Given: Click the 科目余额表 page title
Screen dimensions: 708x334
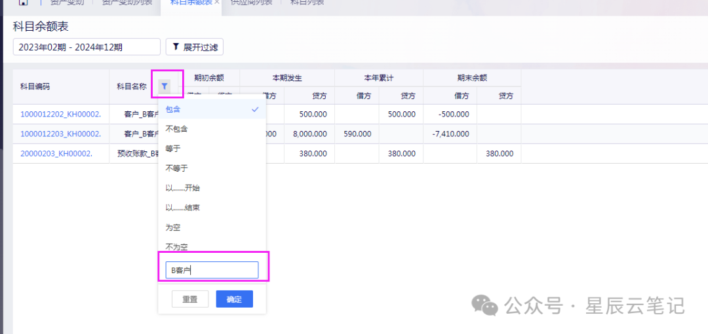Looking at the screenshot, I should click(41, 27).
